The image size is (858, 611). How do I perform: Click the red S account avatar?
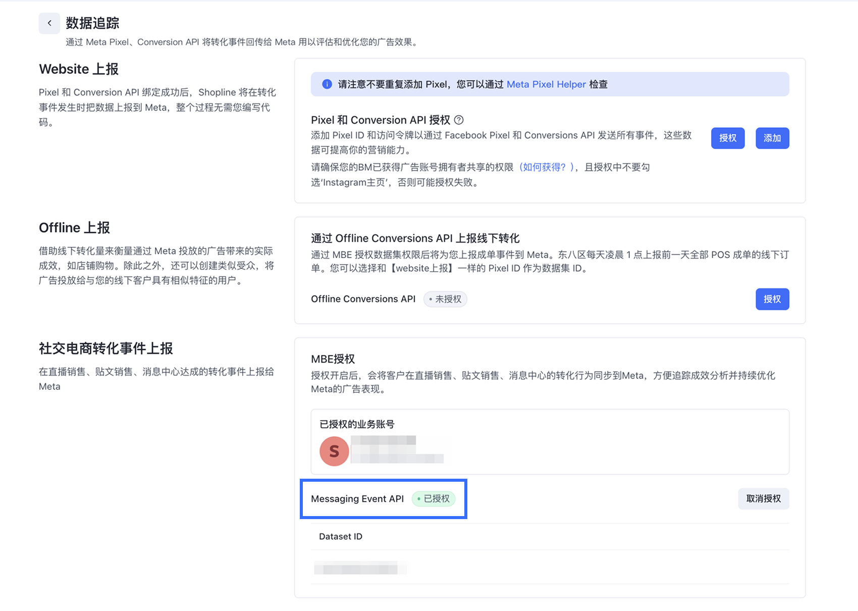[334, 451]
